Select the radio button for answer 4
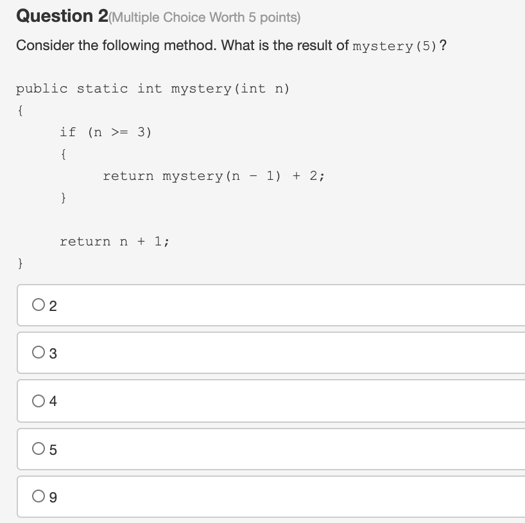The image size is (525, 523). [37, 401]
